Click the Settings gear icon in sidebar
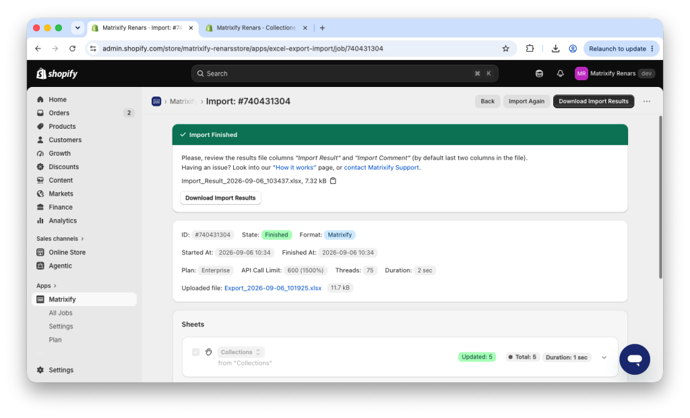Viewport: 690px width, 418px height. click(x=40, y=370)
